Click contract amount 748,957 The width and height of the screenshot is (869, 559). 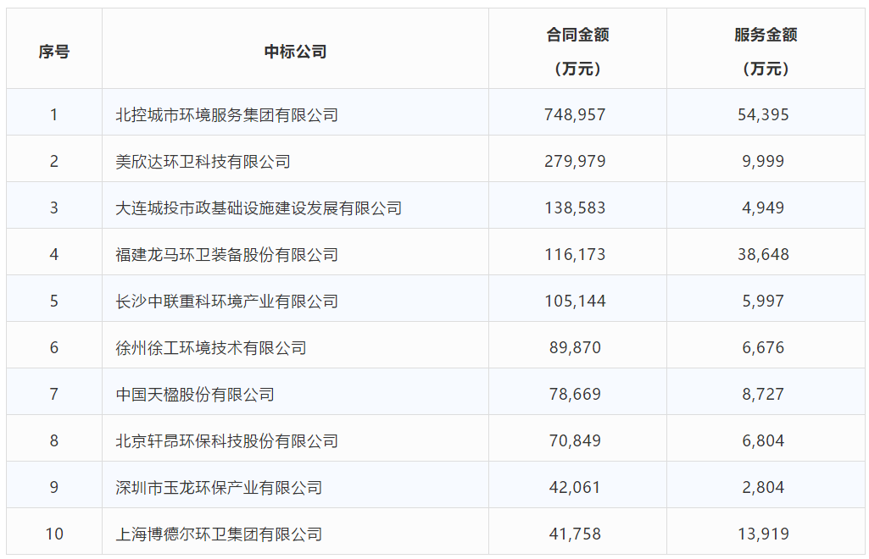pyautogui.click(x=576, y=114)
